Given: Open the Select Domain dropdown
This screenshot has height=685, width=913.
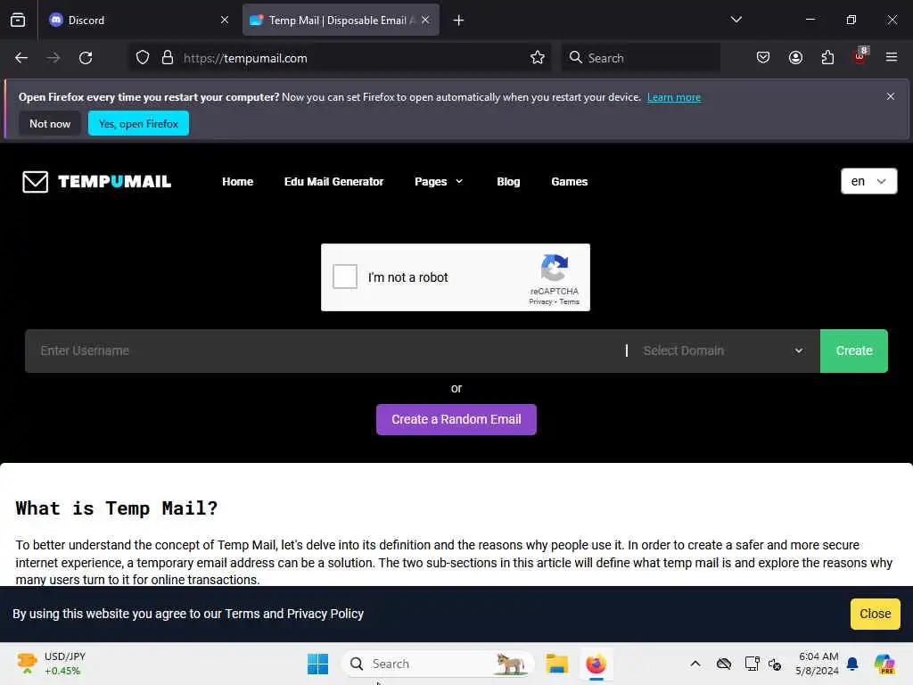Looking at the screenshot, I should (723, 351).
